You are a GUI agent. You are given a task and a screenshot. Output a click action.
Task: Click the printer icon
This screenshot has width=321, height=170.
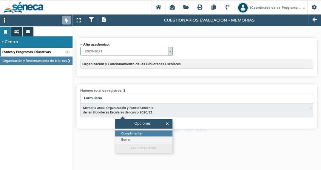point(200,7)
